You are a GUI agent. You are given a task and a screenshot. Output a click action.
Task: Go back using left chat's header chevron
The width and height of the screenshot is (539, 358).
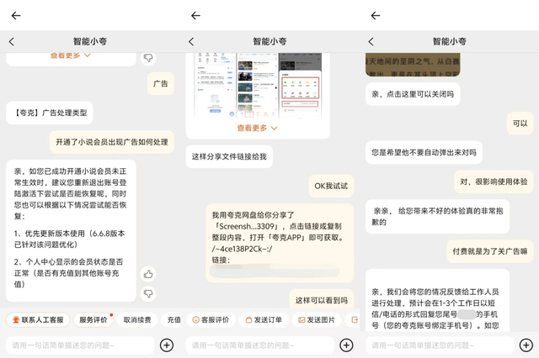[x=11, y=41]
